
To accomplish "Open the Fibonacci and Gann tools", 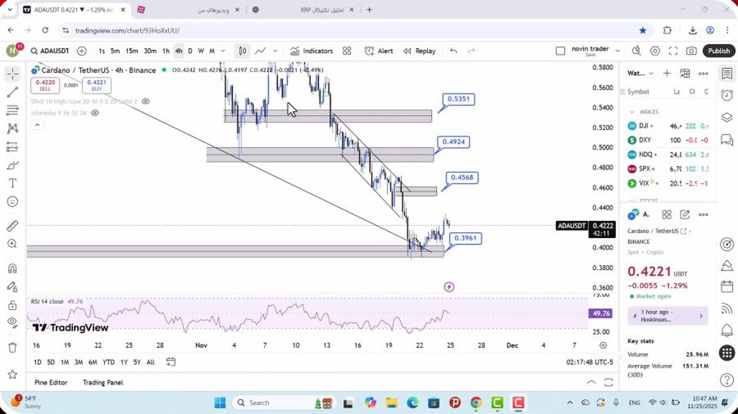I will tap(12, 111).
